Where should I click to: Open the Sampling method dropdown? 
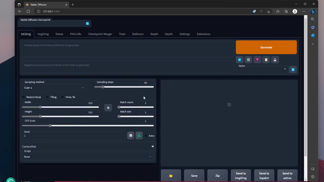(54, 88)
